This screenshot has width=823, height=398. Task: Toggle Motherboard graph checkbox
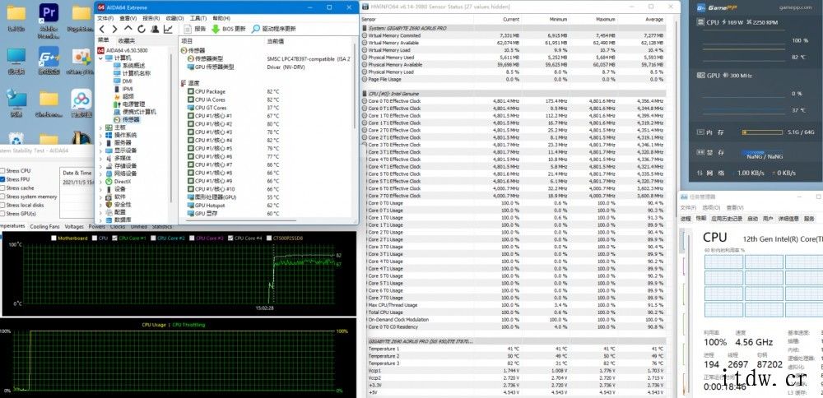(53, 238)
